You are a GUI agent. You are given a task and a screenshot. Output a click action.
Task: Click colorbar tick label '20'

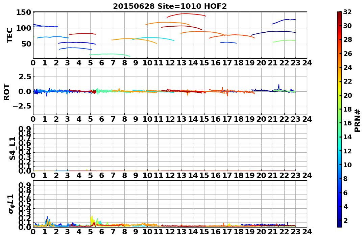347,95
